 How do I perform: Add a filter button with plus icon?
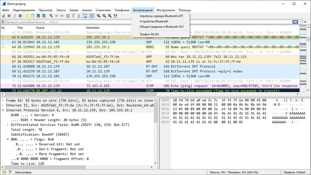point(305,22)
